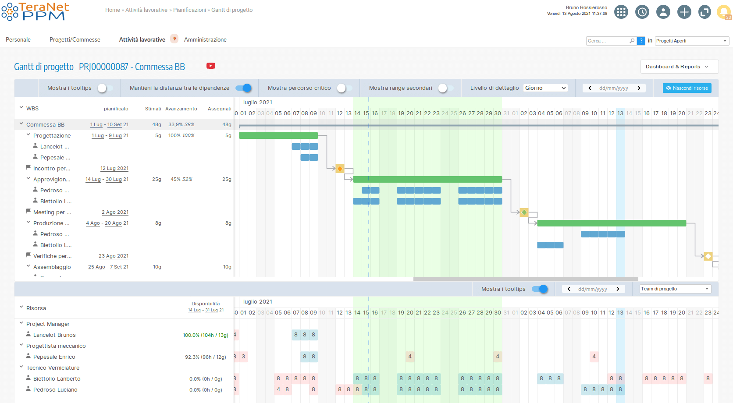
Task: Type in the Cerca search field
Action: 608,40
